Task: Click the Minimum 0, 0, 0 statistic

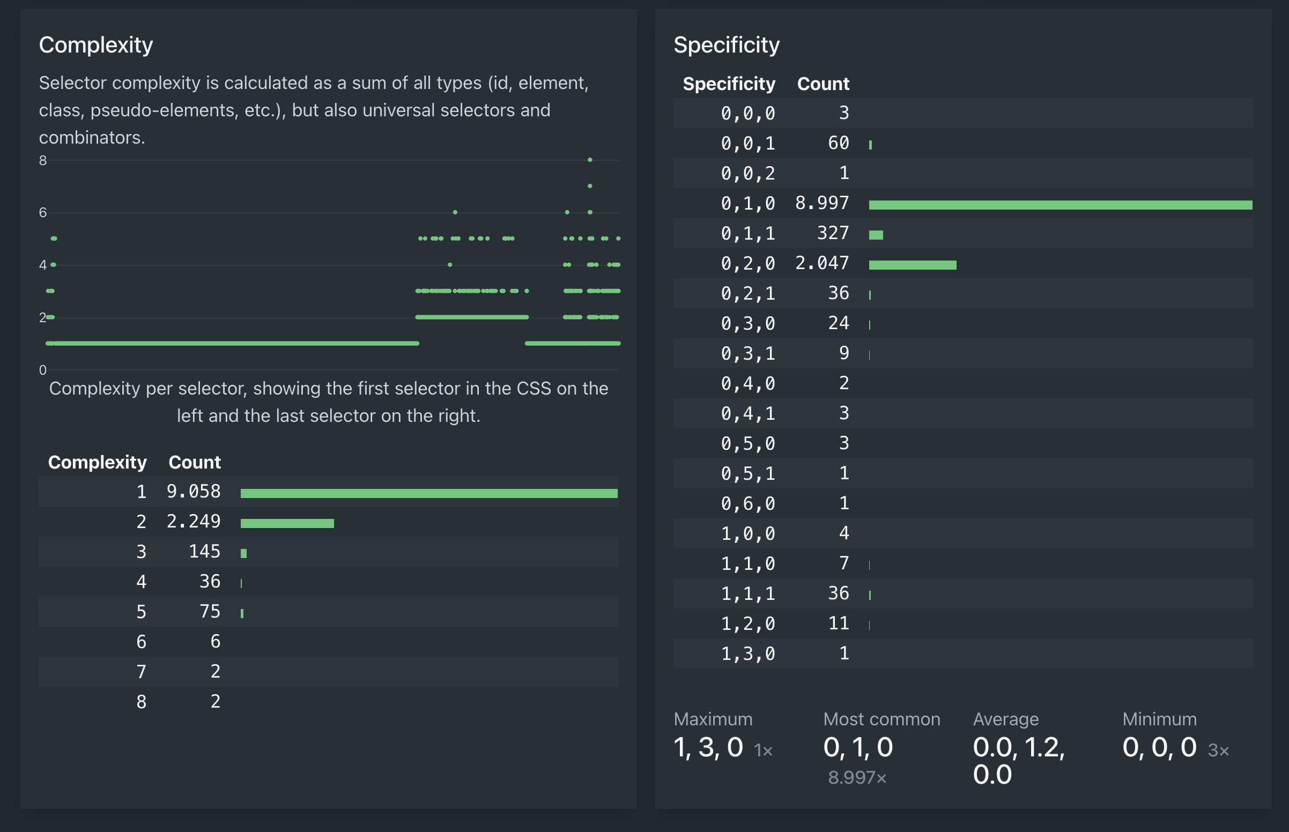Action: tap(1159, 747)
